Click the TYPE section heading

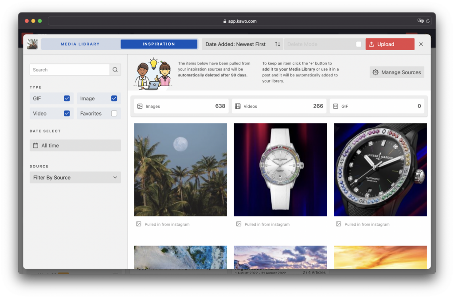[35, 87]
